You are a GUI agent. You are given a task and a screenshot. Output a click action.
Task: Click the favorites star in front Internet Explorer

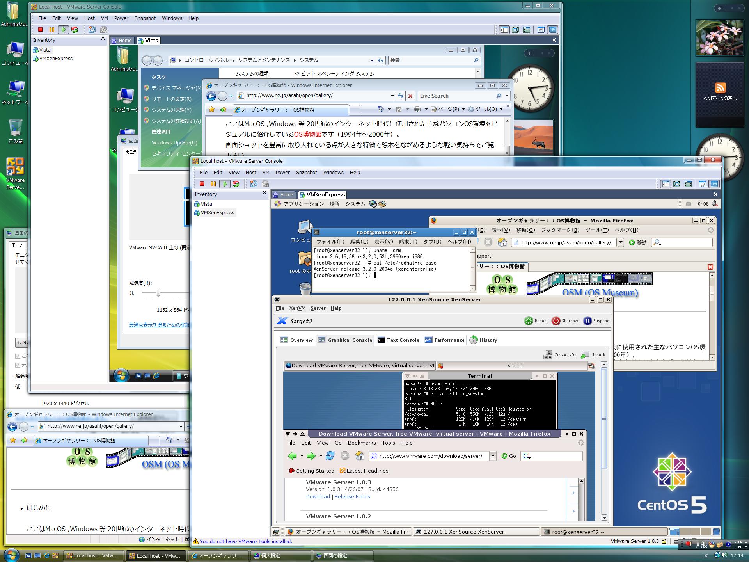pos(211,110)
